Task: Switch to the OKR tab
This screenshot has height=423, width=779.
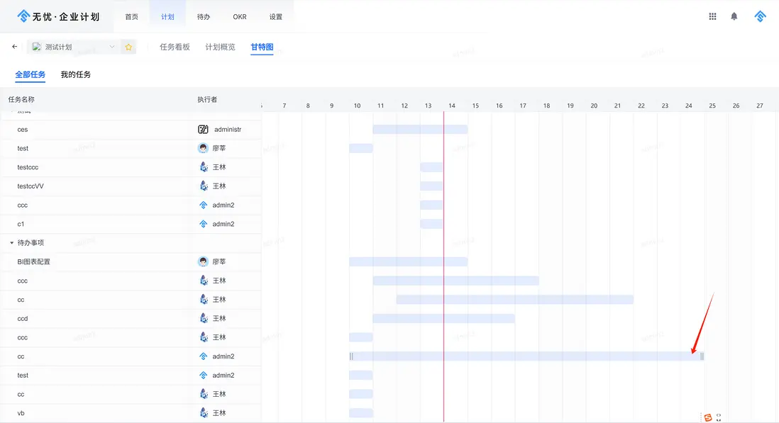Action: pos(240,17)
